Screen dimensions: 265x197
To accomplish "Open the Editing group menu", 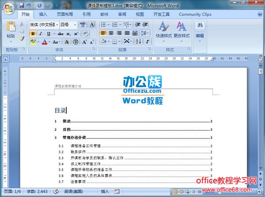I will click(200, 32).
